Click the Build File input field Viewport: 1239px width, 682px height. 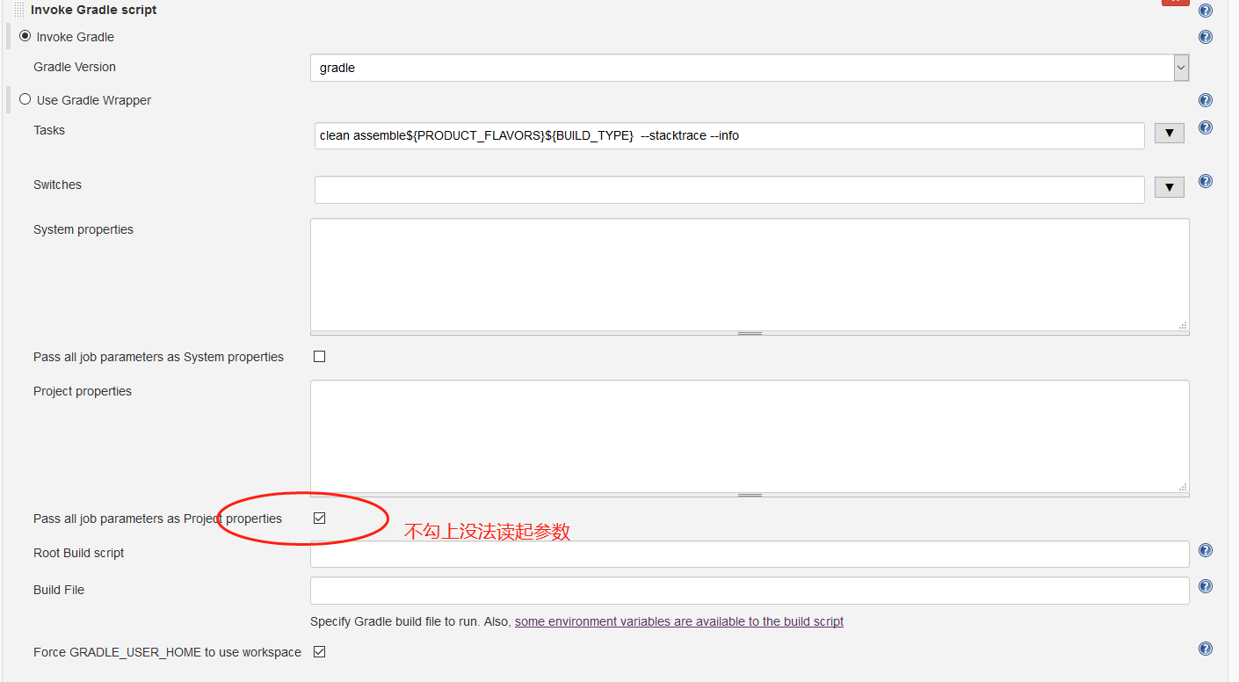[x=750, y=591]
